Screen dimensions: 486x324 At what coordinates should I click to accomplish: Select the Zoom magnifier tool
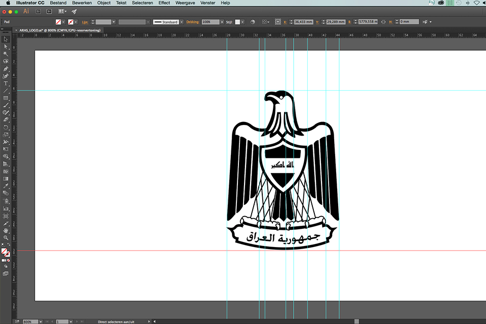6,237
